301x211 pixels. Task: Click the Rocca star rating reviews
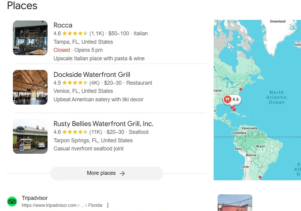coord(78,33)
